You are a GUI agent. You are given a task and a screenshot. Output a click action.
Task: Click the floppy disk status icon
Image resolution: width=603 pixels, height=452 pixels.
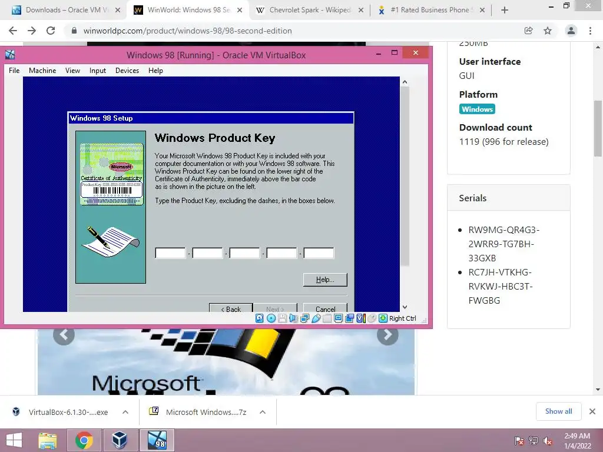pos(282,318)
